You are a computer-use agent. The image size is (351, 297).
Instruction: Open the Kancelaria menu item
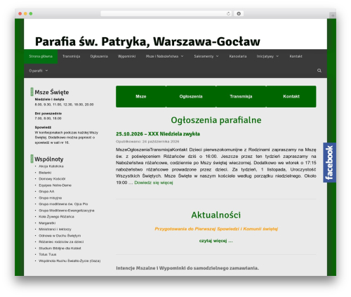[x=238, y=56]
